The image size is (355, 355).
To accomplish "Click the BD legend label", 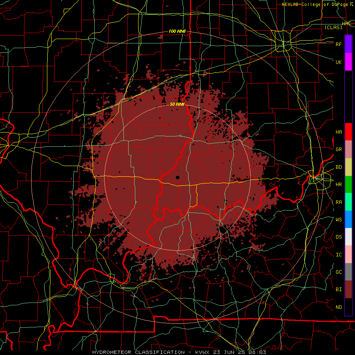I will [x=338, y=167].
